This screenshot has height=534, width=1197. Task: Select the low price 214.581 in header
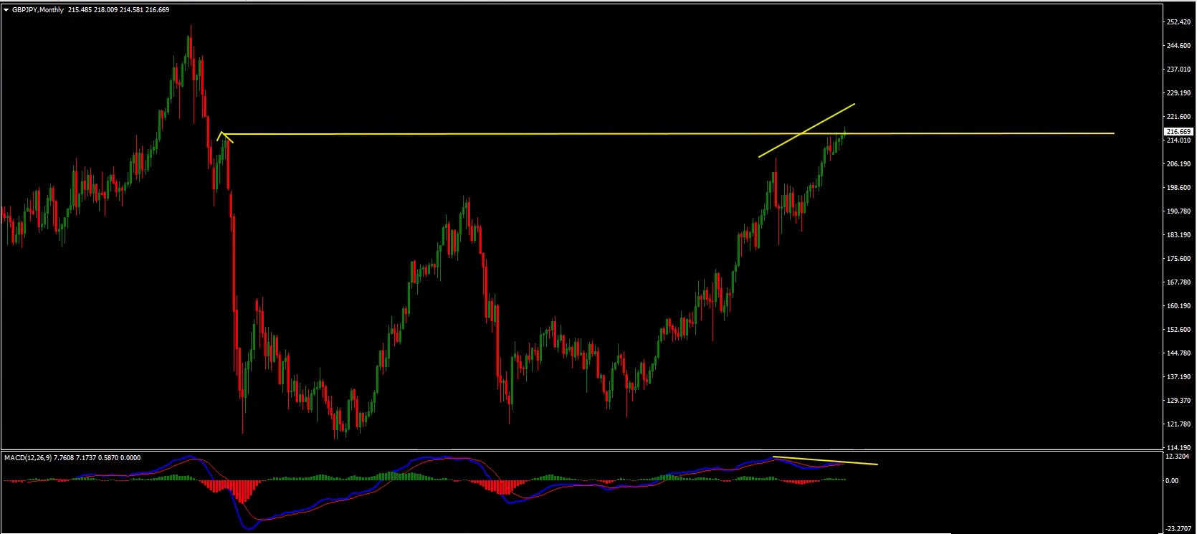132,10
